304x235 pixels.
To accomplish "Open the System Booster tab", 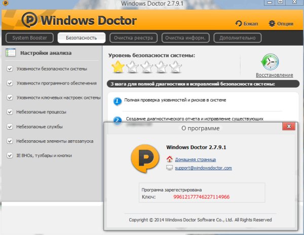I will point(30,38).
